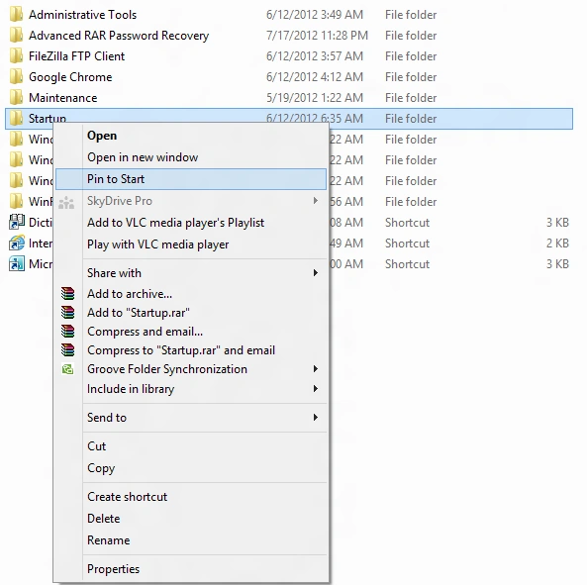The image size is (587, 585).
Task: Click the date 6/12/2012 4:12 AM
Action: [315, 77]
